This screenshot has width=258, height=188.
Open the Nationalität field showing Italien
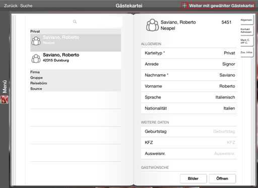click(x=189, y=109)
